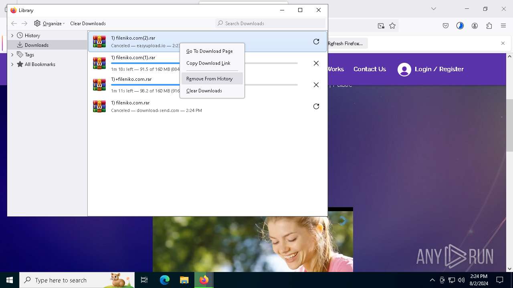Screen dimensions: 513x288
Task: Choose Go To Download Page
Action: (x=212, y=51)
